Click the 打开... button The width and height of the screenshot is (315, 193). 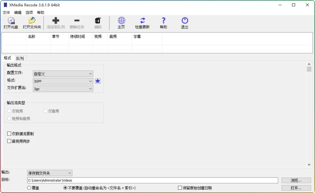[x=296, y=188]
